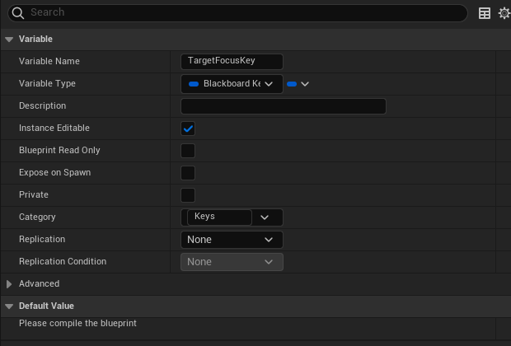This screenshot has height=346, width=511.
Task: Click the TargetFocusKey variable name field
Action: click(232, 61)
